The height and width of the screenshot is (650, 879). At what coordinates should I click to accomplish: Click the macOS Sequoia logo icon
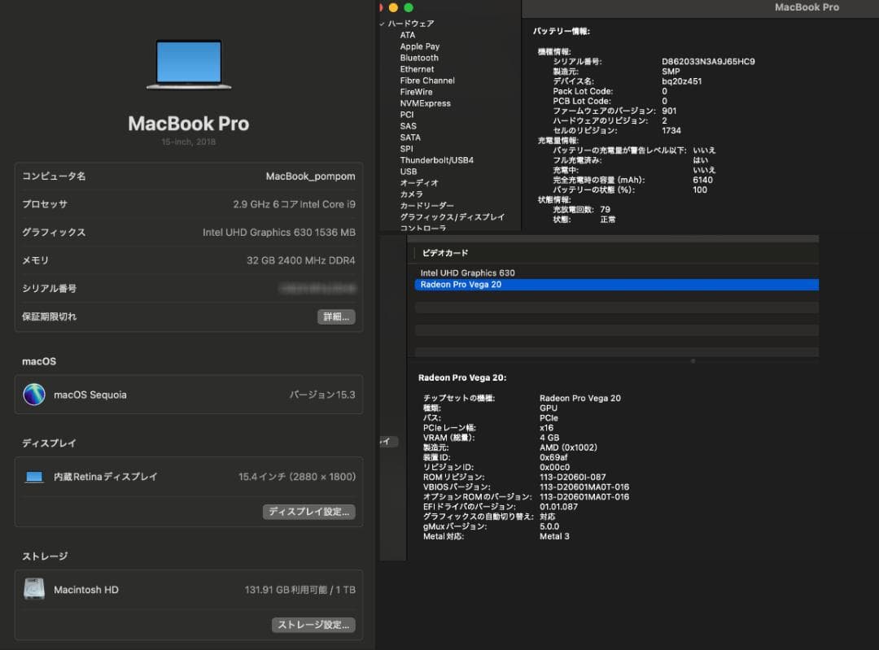tap(33, 394)
